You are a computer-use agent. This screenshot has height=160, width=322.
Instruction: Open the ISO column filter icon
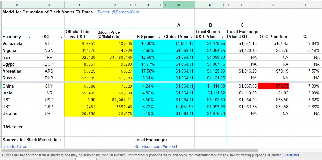pos(61,37)
